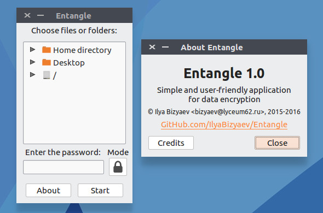Close the About Entangle window via X
The image size is (323, 213).
pyautogui.click(x=152, y=47)
